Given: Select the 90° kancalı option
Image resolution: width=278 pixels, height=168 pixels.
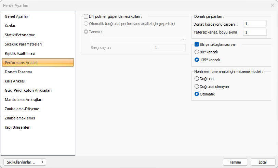Looking at the screenshot, I should [197, 52].
